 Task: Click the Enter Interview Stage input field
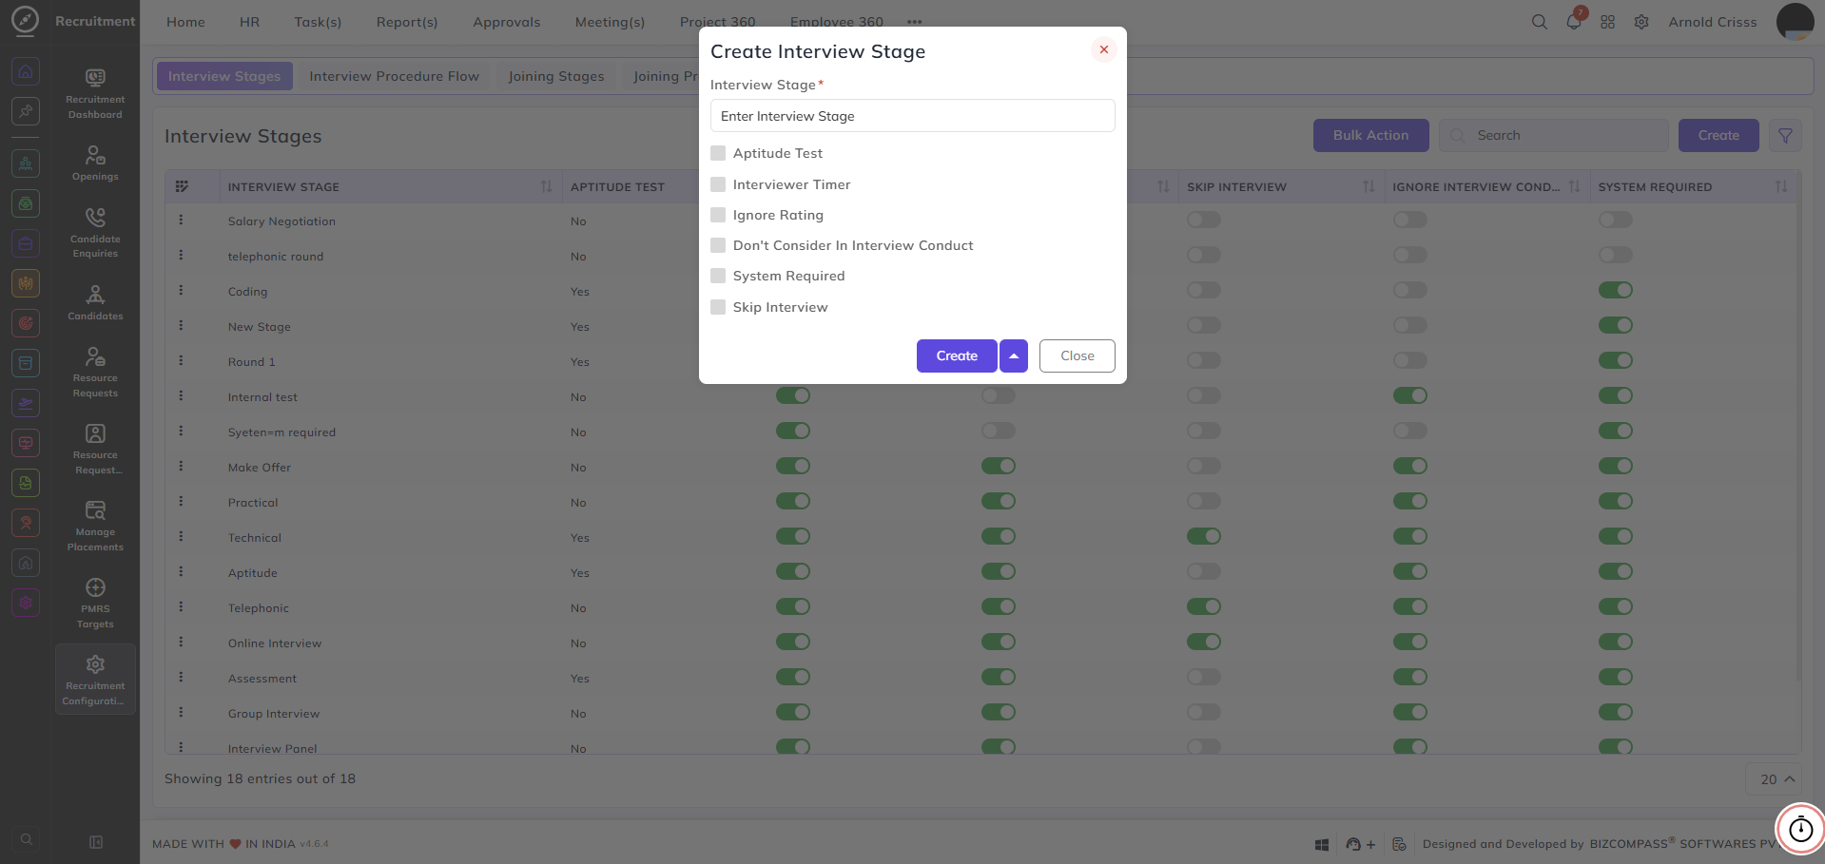pos(912,116)
